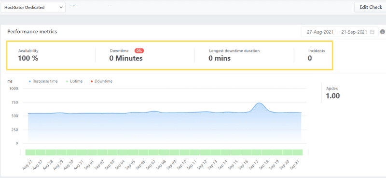The width and height of the screenshot is (386, 178).
Task: Click the green uptime bar above Sep 10
Action: pyautogui.click(x=185, y=152)
